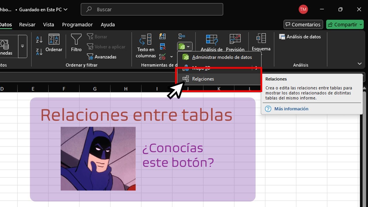Select column E header
This screenshot has width=368, height=207.
coord(33,89)
